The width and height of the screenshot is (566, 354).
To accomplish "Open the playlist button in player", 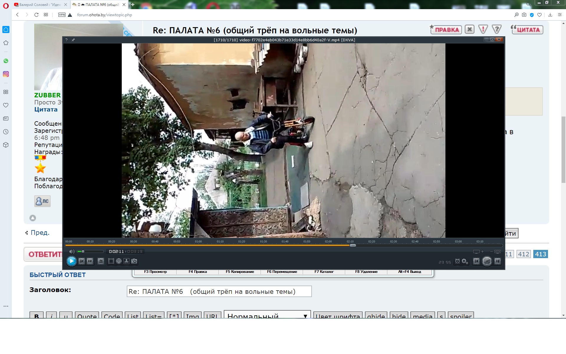I will point(487,261).
